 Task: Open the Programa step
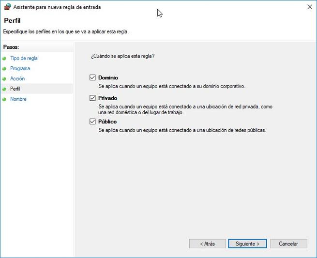click(x=20, y=69)
